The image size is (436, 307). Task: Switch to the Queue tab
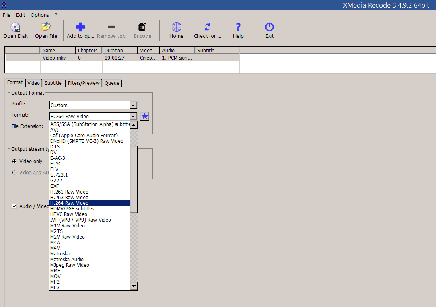(112, 83)
